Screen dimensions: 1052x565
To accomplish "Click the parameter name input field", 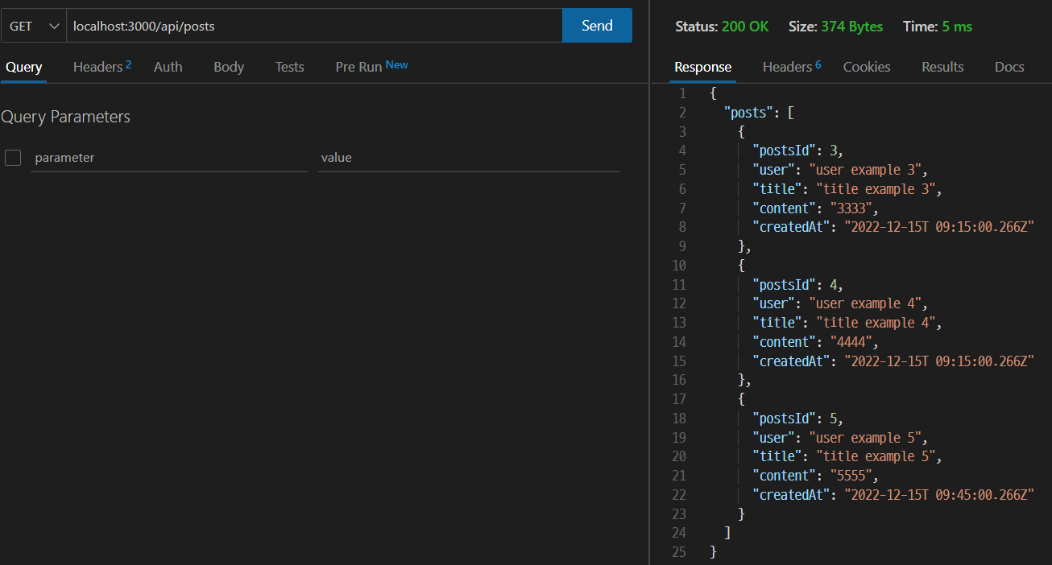I will (x=169, y=159).
